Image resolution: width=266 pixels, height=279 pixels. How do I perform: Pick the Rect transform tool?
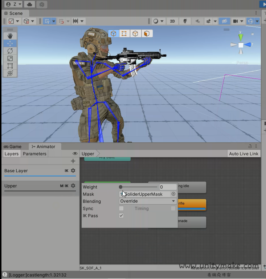point(10,66)
